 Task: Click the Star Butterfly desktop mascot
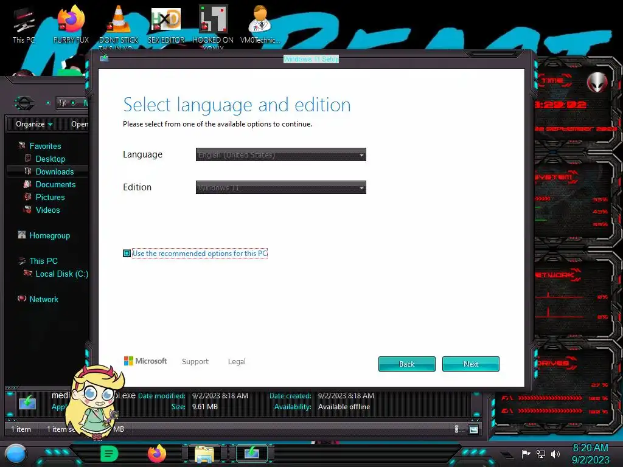[96, 401]
